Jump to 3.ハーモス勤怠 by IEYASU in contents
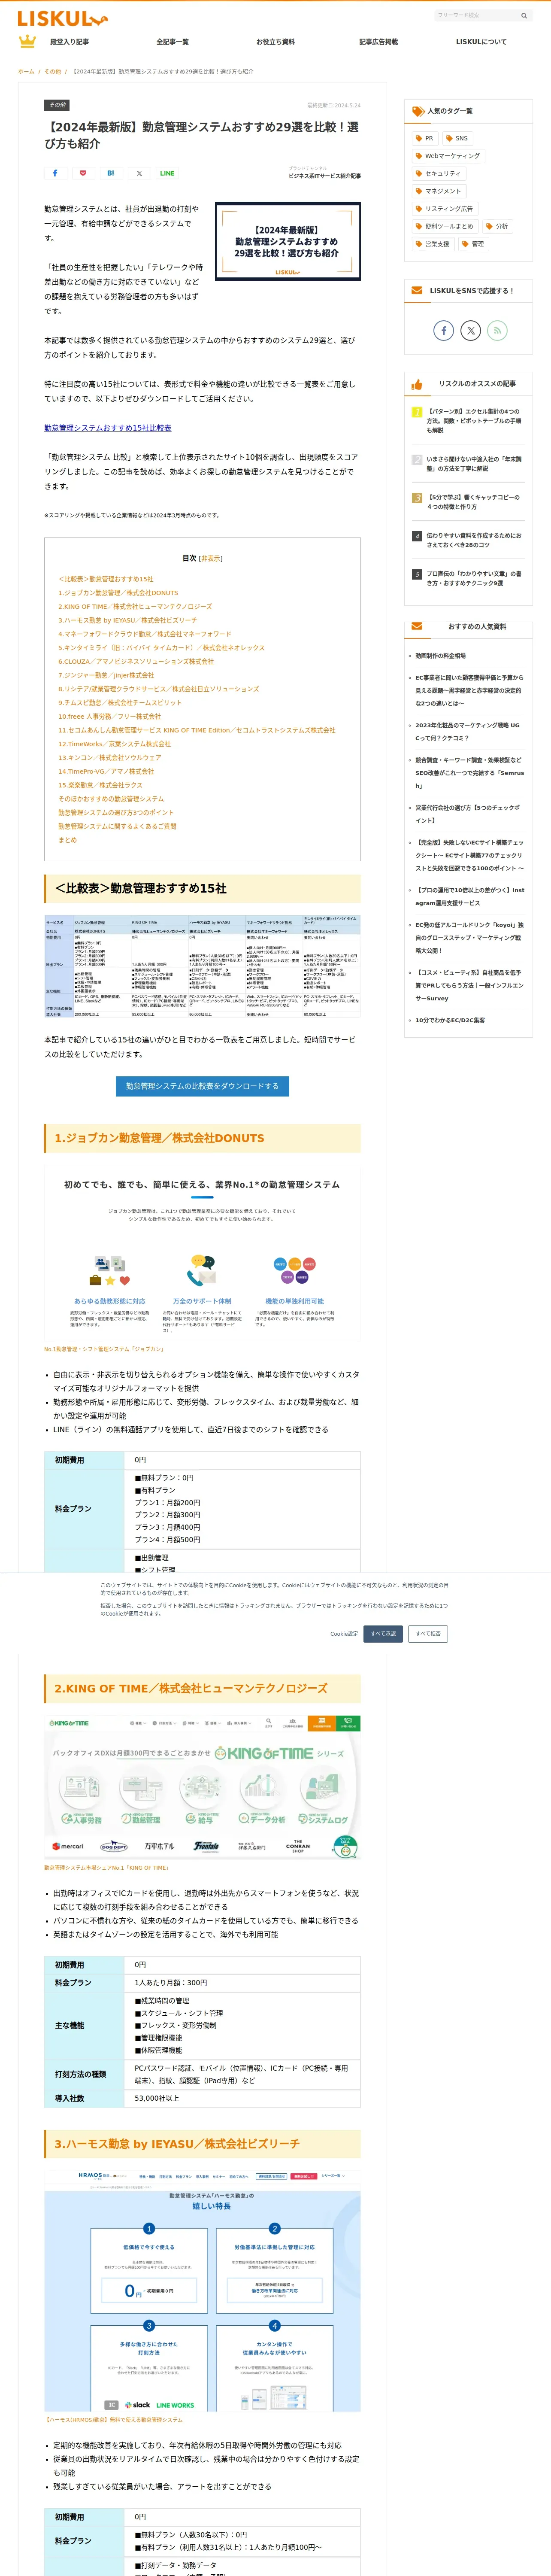 127,620
